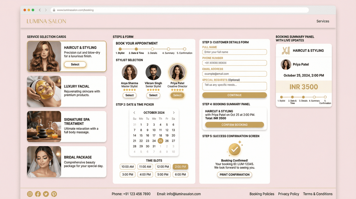Go to September using the previous-month chevron
The image size is (356, 199).
[134, 113]
